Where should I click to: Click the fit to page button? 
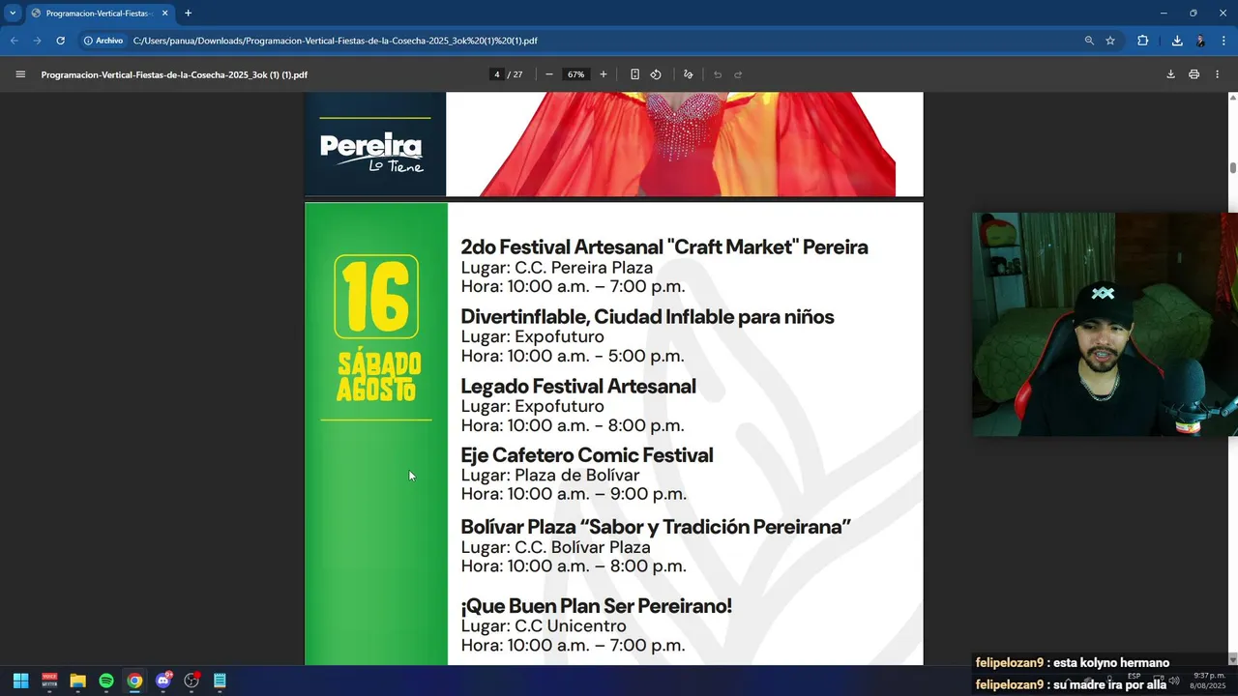coord(634,74)
